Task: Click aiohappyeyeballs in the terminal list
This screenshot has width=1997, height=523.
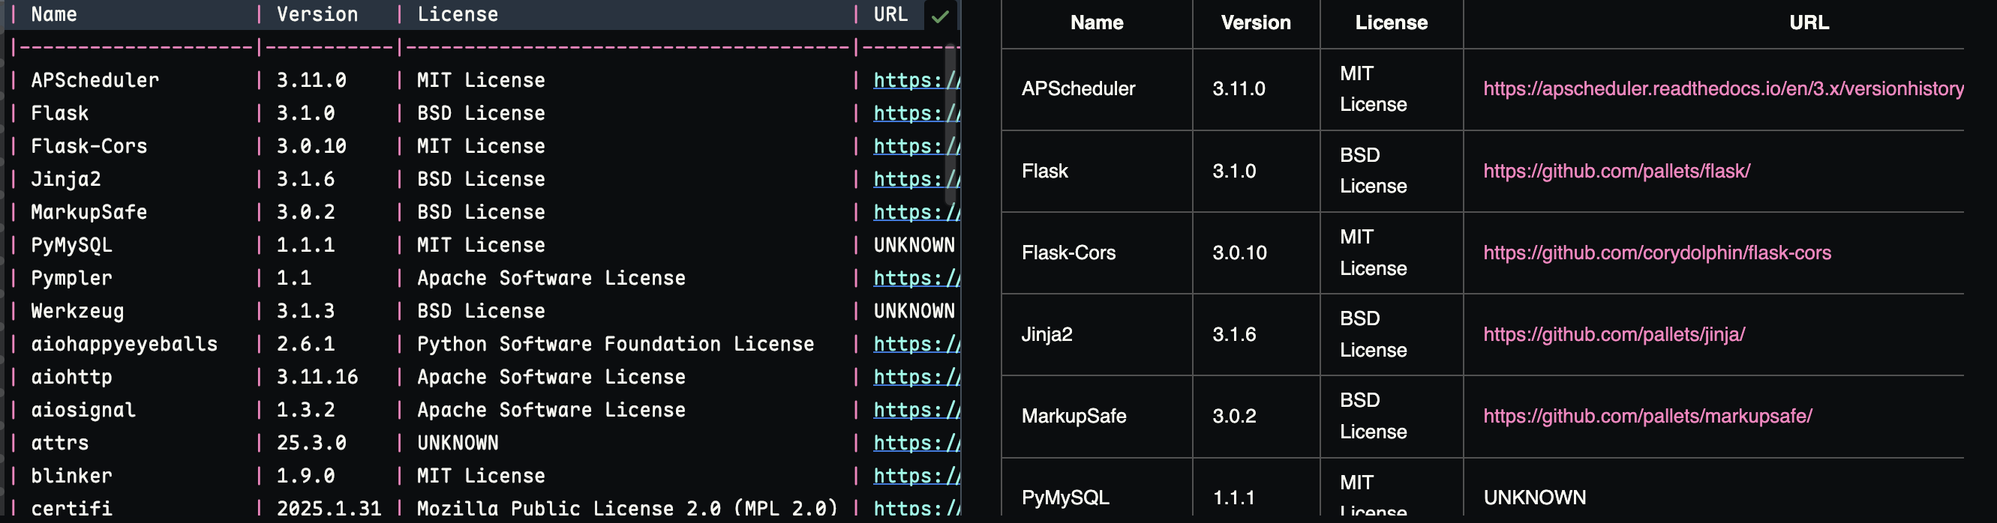Action: [x=124, y=344]
